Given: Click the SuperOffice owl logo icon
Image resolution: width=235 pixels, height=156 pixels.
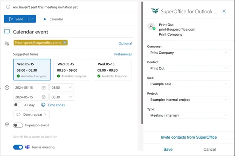Looking at the screenshot, I should [155, 11].
